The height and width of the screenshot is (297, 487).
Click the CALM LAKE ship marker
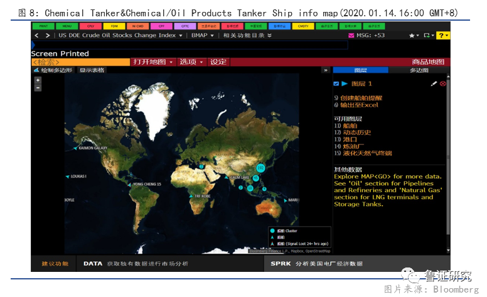click(x=227, y=178)
